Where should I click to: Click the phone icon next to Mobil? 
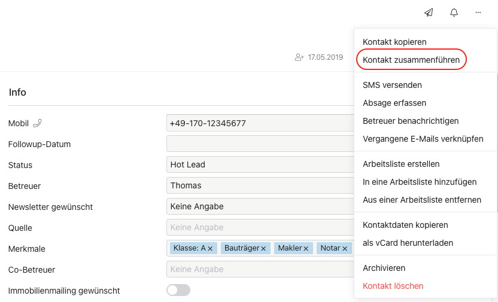pyautogui.click(x=38, y=123)
